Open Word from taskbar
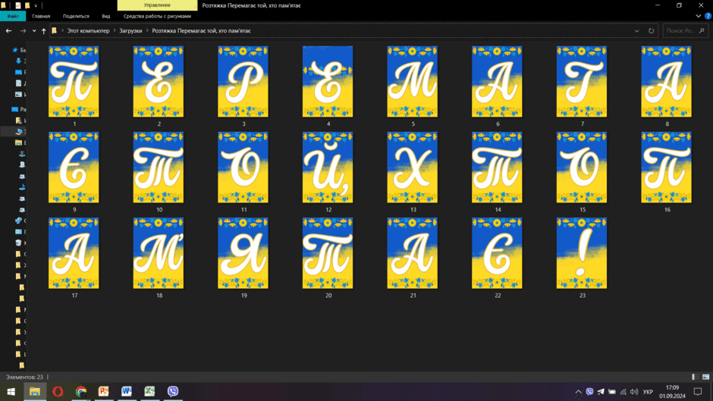 [127, 391]
